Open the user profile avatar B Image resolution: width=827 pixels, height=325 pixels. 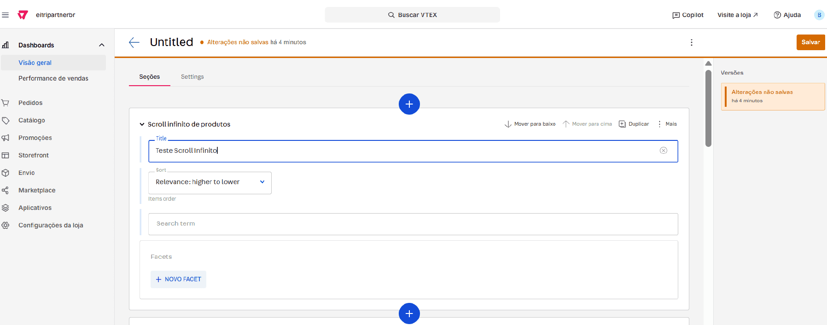(819, 15)
